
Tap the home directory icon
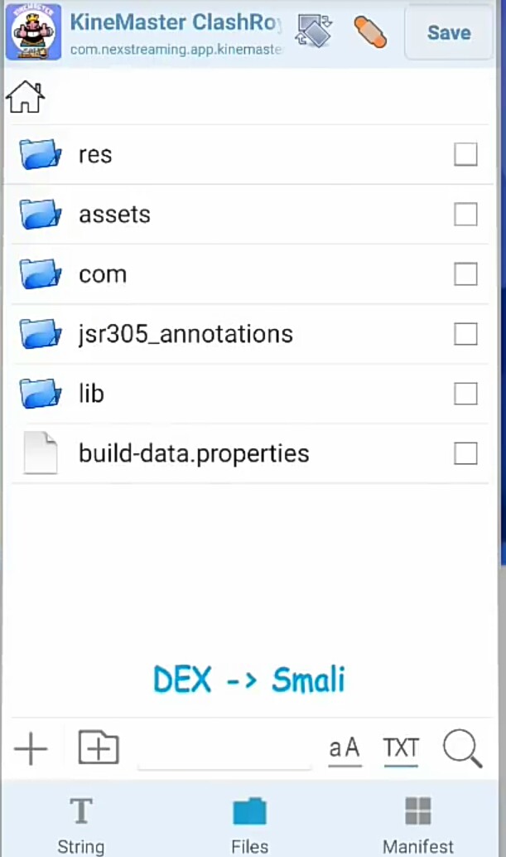(x=25, y=97)
